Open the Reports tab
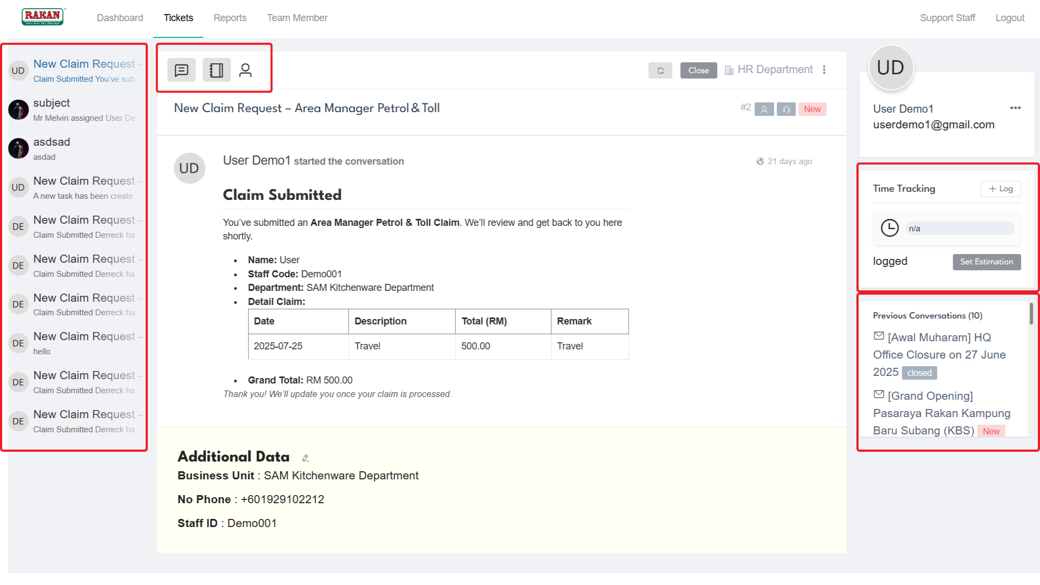The height and width of the screenshot is (585, 1040). click(230, 18)
